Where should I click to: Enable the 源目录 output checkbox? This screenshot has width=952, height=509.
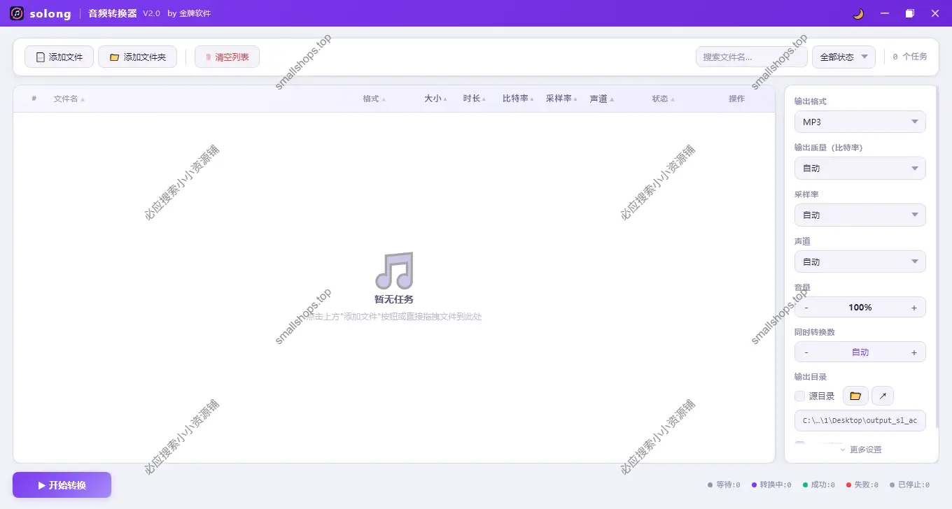[x=799, y=396]
